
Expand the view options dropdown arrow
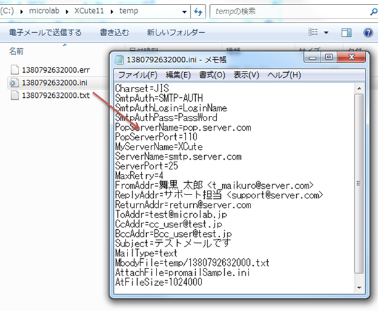(x=326, y=32)
